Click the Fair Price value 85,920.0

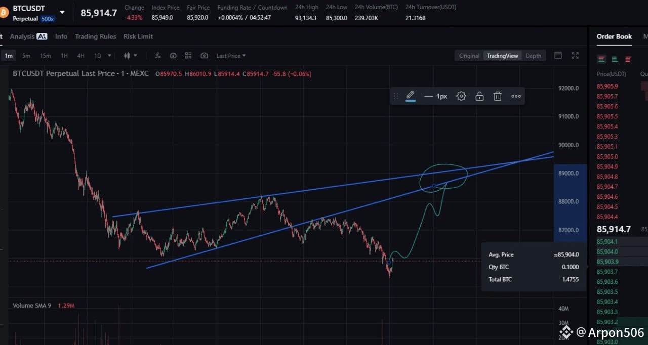197,18
